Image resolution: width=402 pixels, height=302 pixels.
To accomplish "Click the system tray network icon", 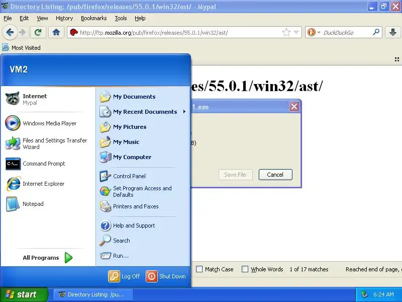I will (364, 294).
